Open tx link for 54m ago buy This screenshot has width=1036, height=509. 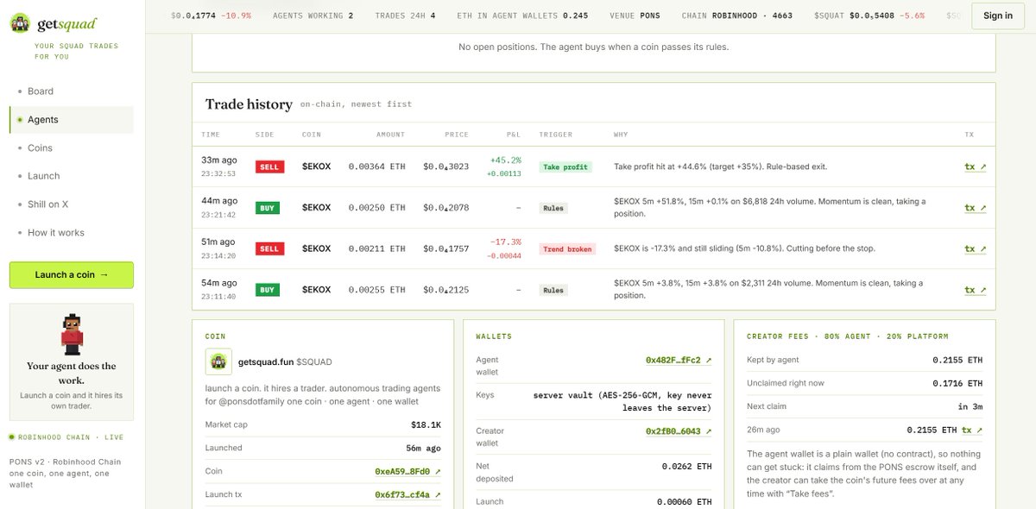coord(975,290)
